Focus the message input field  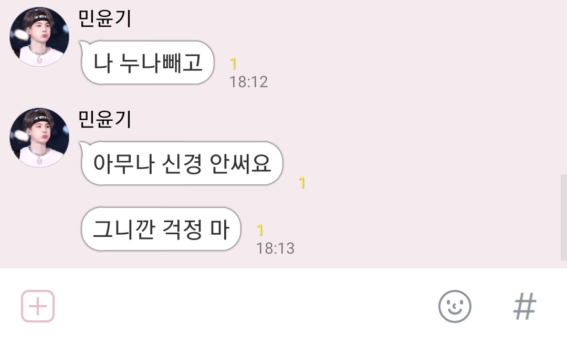246,306
